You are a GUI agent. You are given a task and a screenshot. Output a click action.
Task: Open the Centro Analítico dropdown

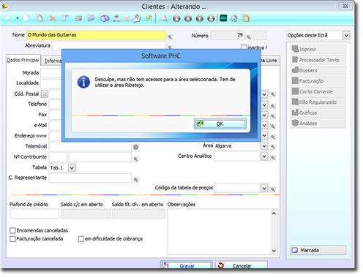pyautogui.click(x=264, y=156)
